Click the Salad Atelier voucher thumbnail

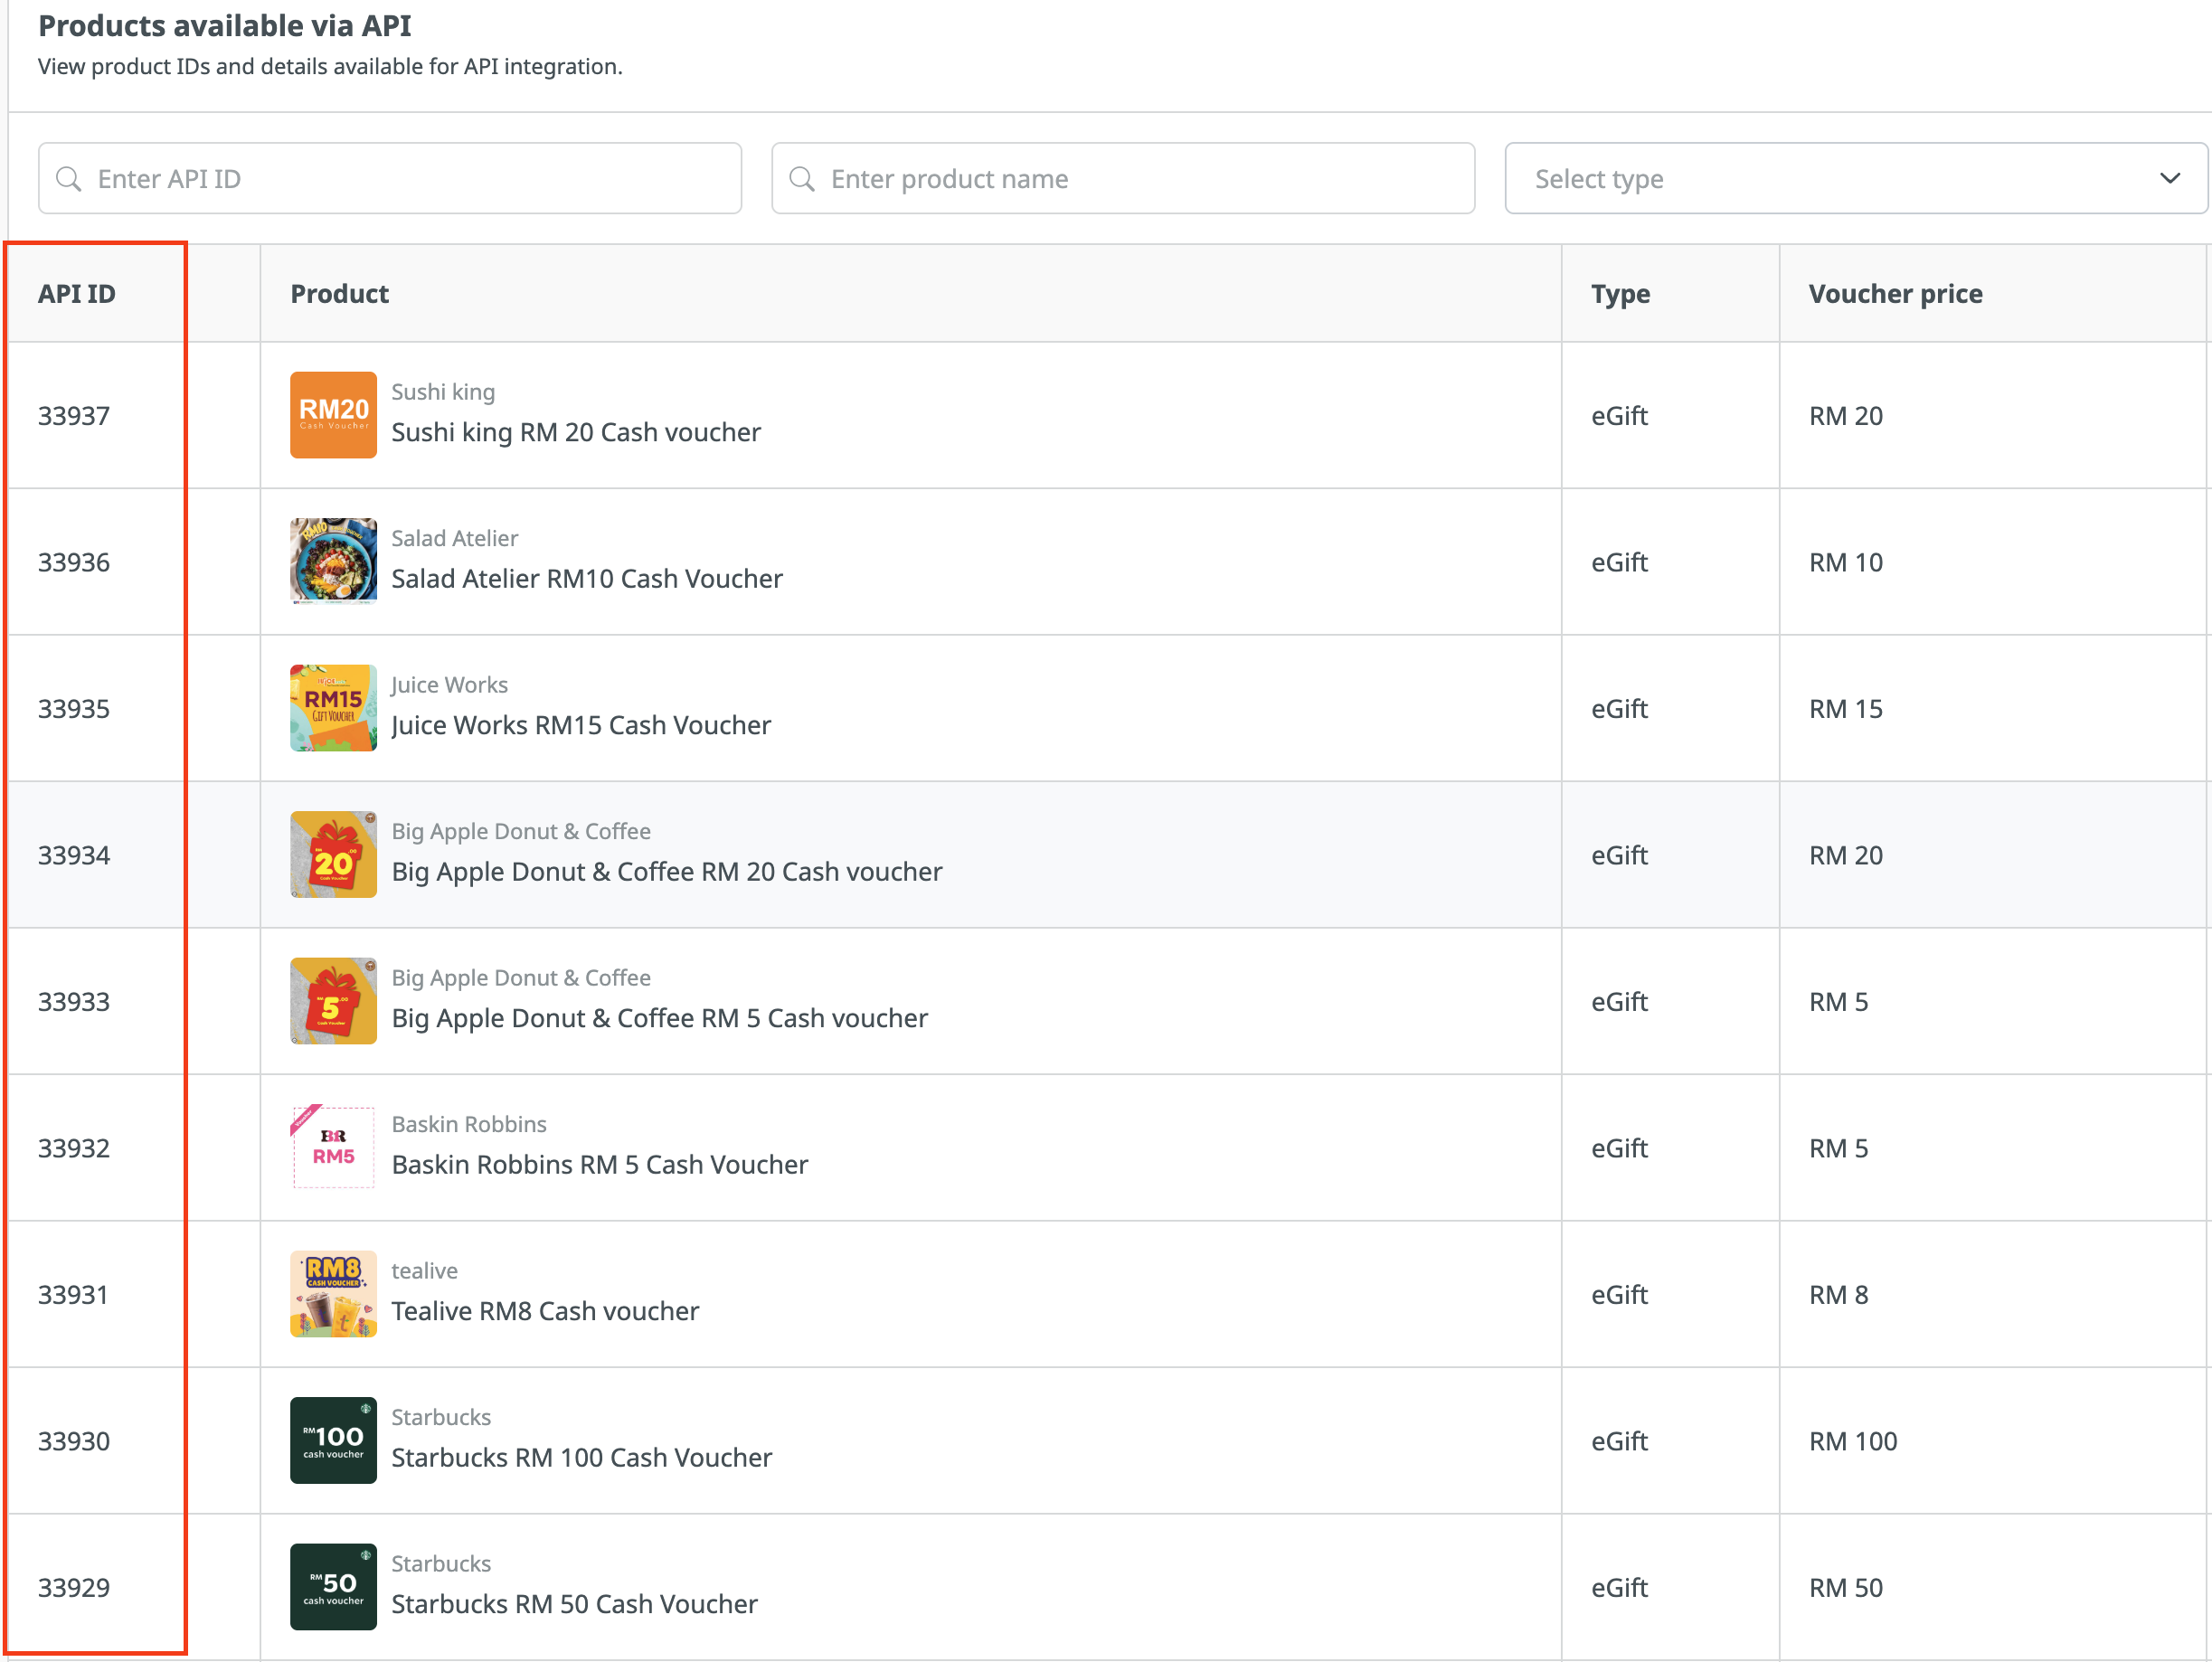tap(333, 561)
